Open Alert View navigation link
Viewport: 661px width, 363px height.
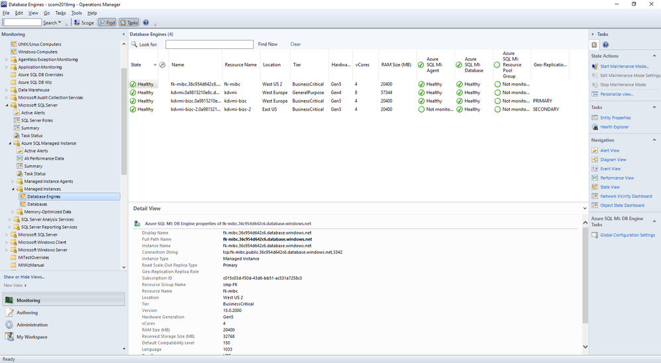coord(609,150)
